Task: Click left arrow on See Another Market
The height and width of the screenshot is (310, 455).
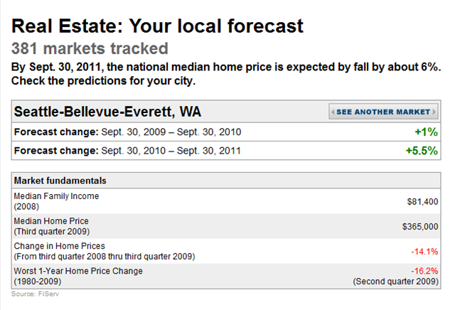Action: tap(333, 112)
